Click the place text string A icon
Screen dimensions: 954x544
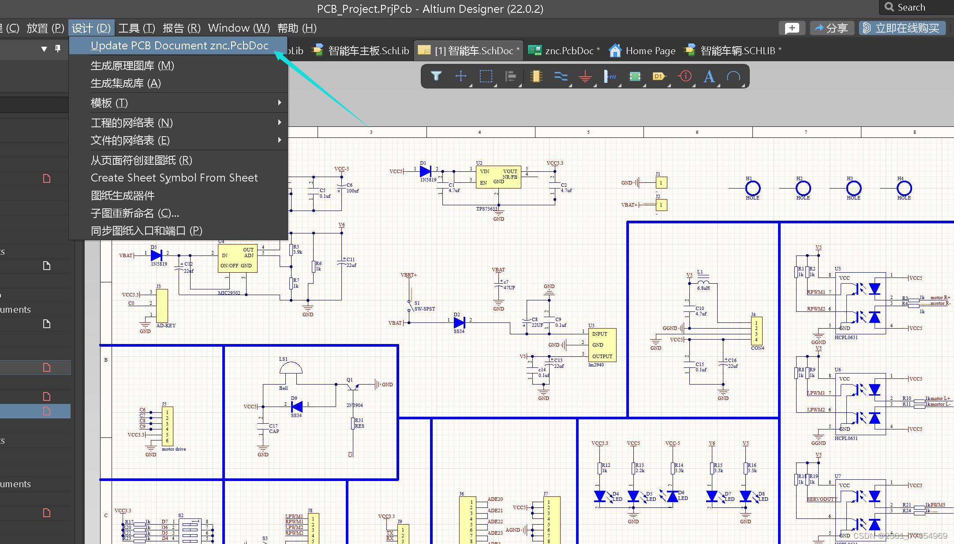(708, 77)
